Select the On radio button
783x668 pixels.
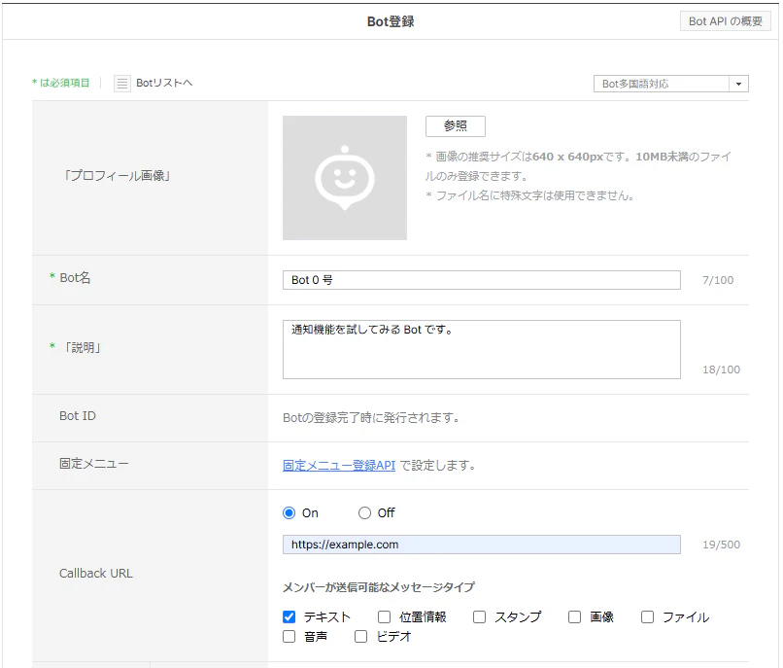coord(289,513)
